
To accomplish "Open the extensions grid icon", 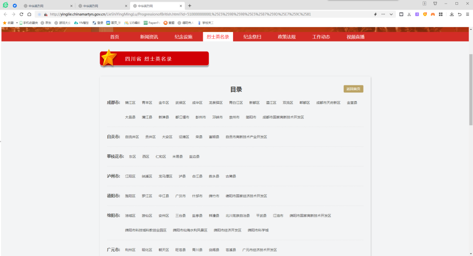I will click(x=441, y=14).
